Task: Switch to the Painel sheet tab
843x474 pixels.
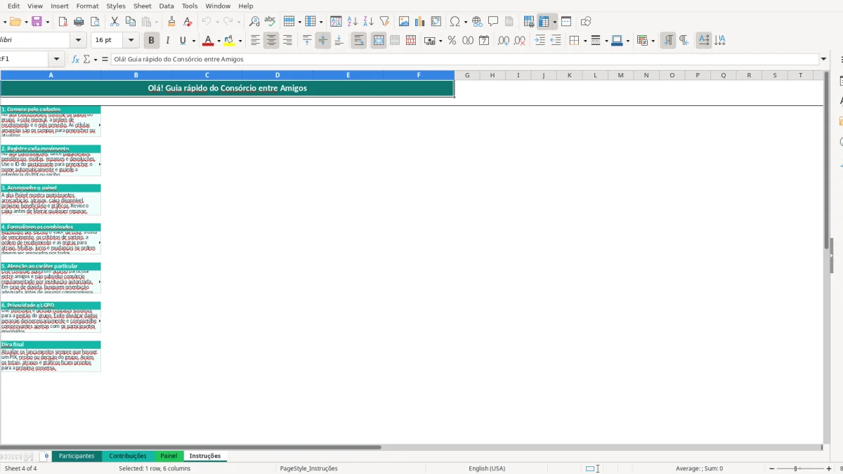Action: (x=169, y=456)
